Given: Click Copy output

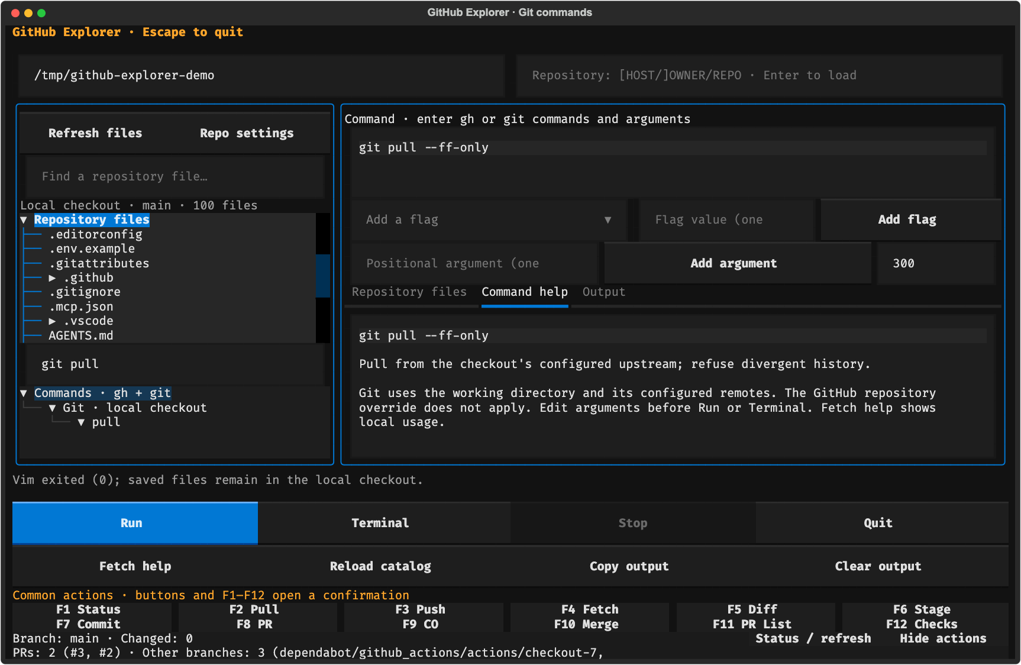Looking at the screenshot, I should [x=629, y=566].
